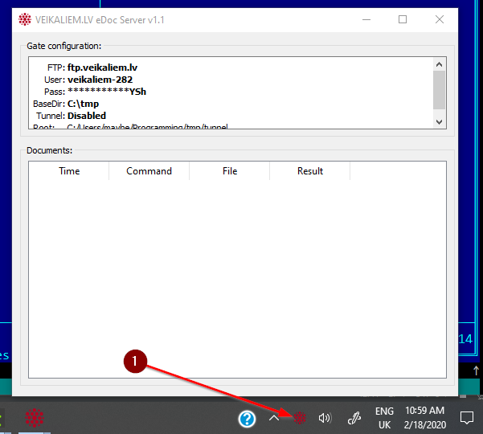Open the Action Center notifications icon

[466, 418]
